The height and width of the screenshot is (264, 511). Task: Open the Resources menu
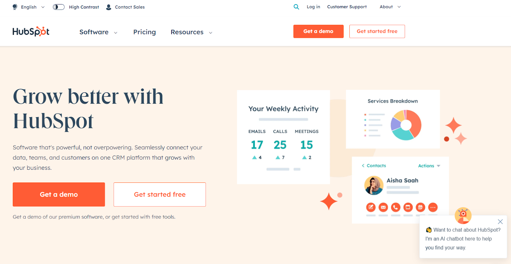191,32
